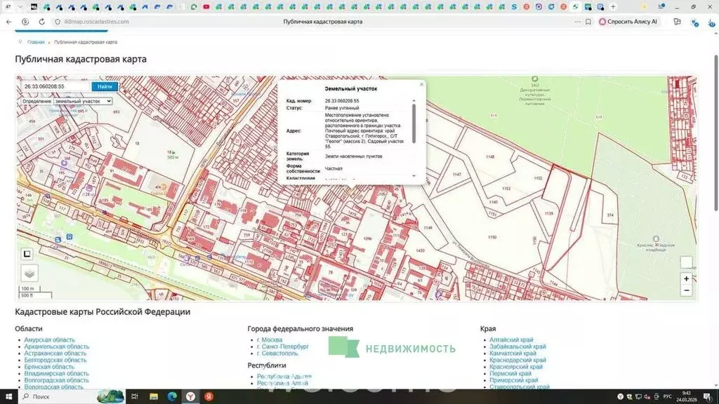Click the square map tool icon above layers

coord(29,254)
